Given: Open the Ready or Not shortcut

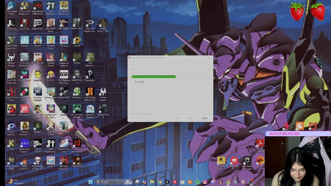Looking at the screenshot, I should pyautogui.click(x=64, y=94).
